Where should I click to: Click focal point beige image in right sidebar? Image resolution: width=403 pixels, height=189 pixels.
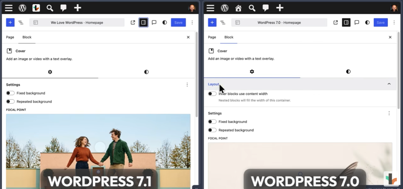(x=300, y=166)
